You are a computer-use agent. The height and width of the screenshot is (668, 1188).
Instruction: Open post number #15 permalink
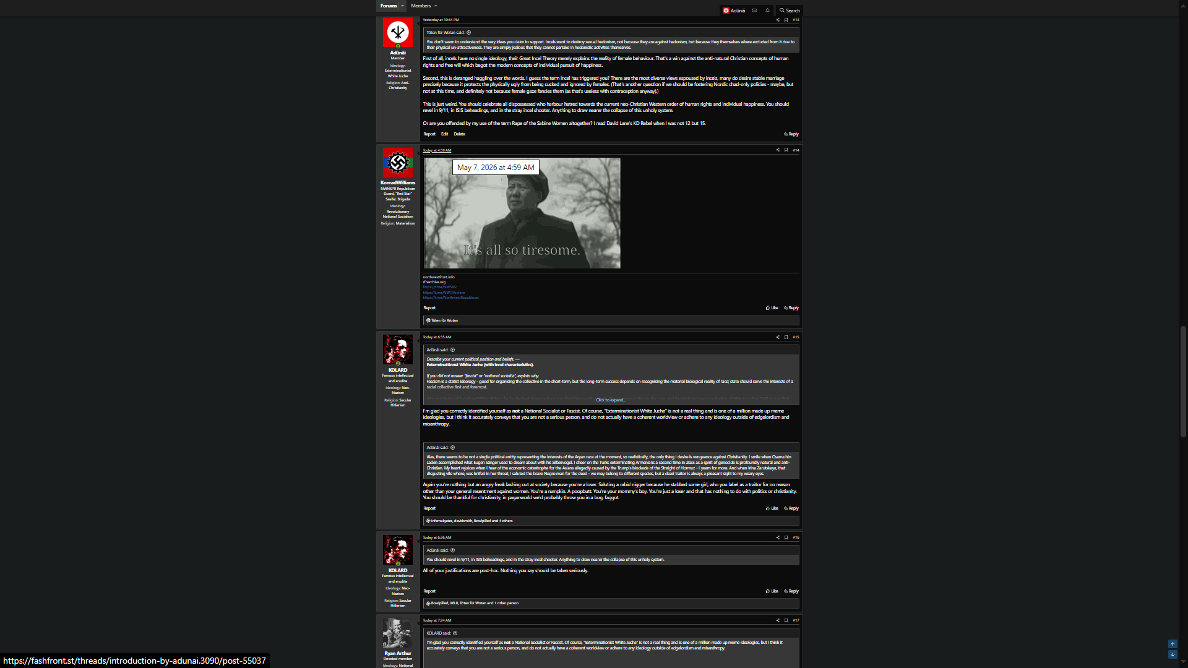click(796, 337)
